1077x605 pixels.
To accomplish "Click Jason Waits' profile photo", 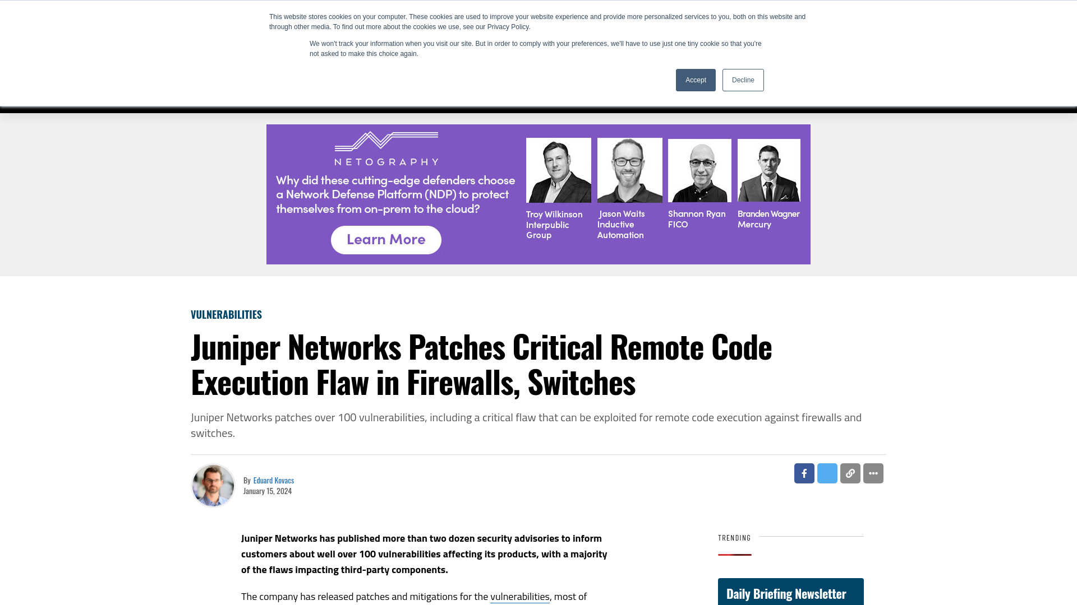I will click(629, 169).
